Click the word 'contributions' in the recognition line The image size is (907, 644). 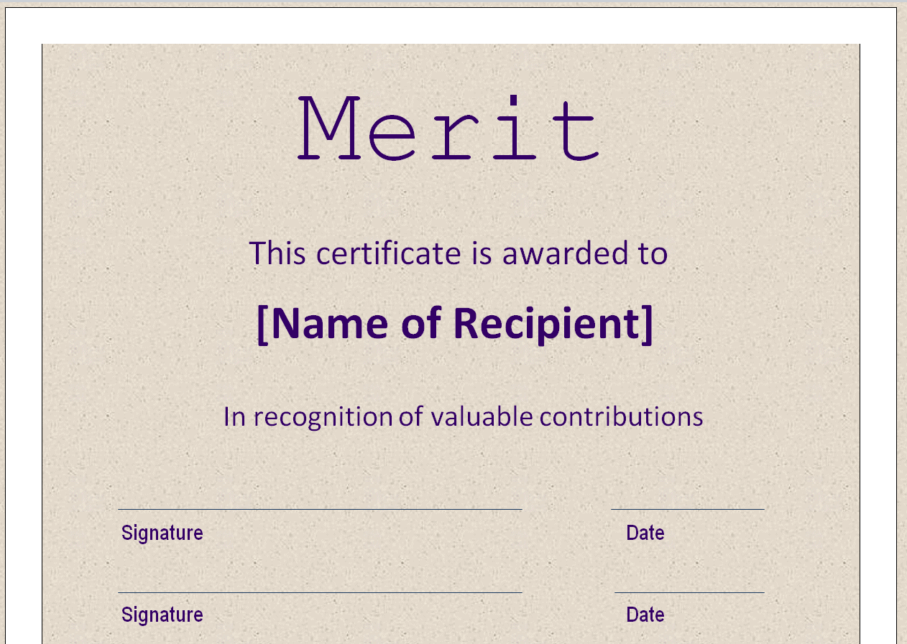pos(622,416)
